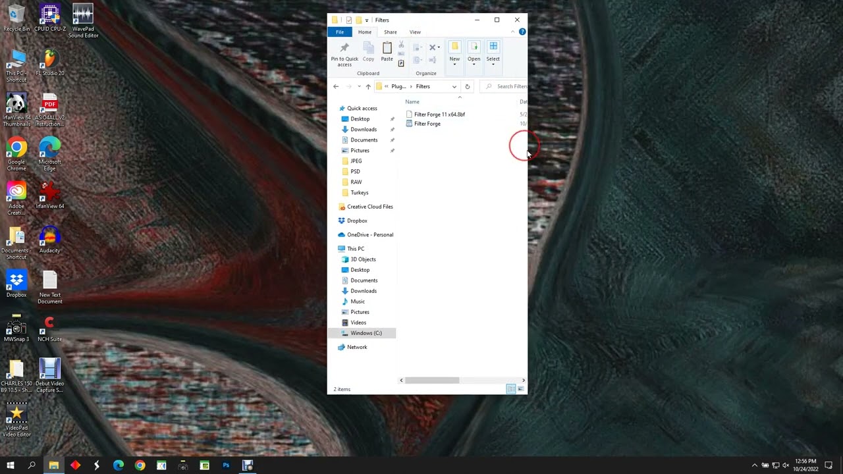Sort files by the Name column header

point(412,101)
